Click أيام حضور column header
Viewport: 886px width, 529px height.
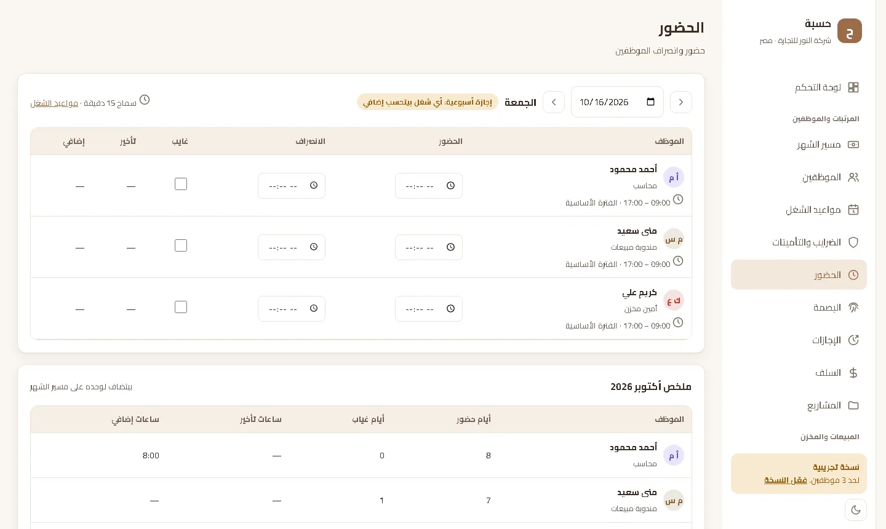[474, 420]
